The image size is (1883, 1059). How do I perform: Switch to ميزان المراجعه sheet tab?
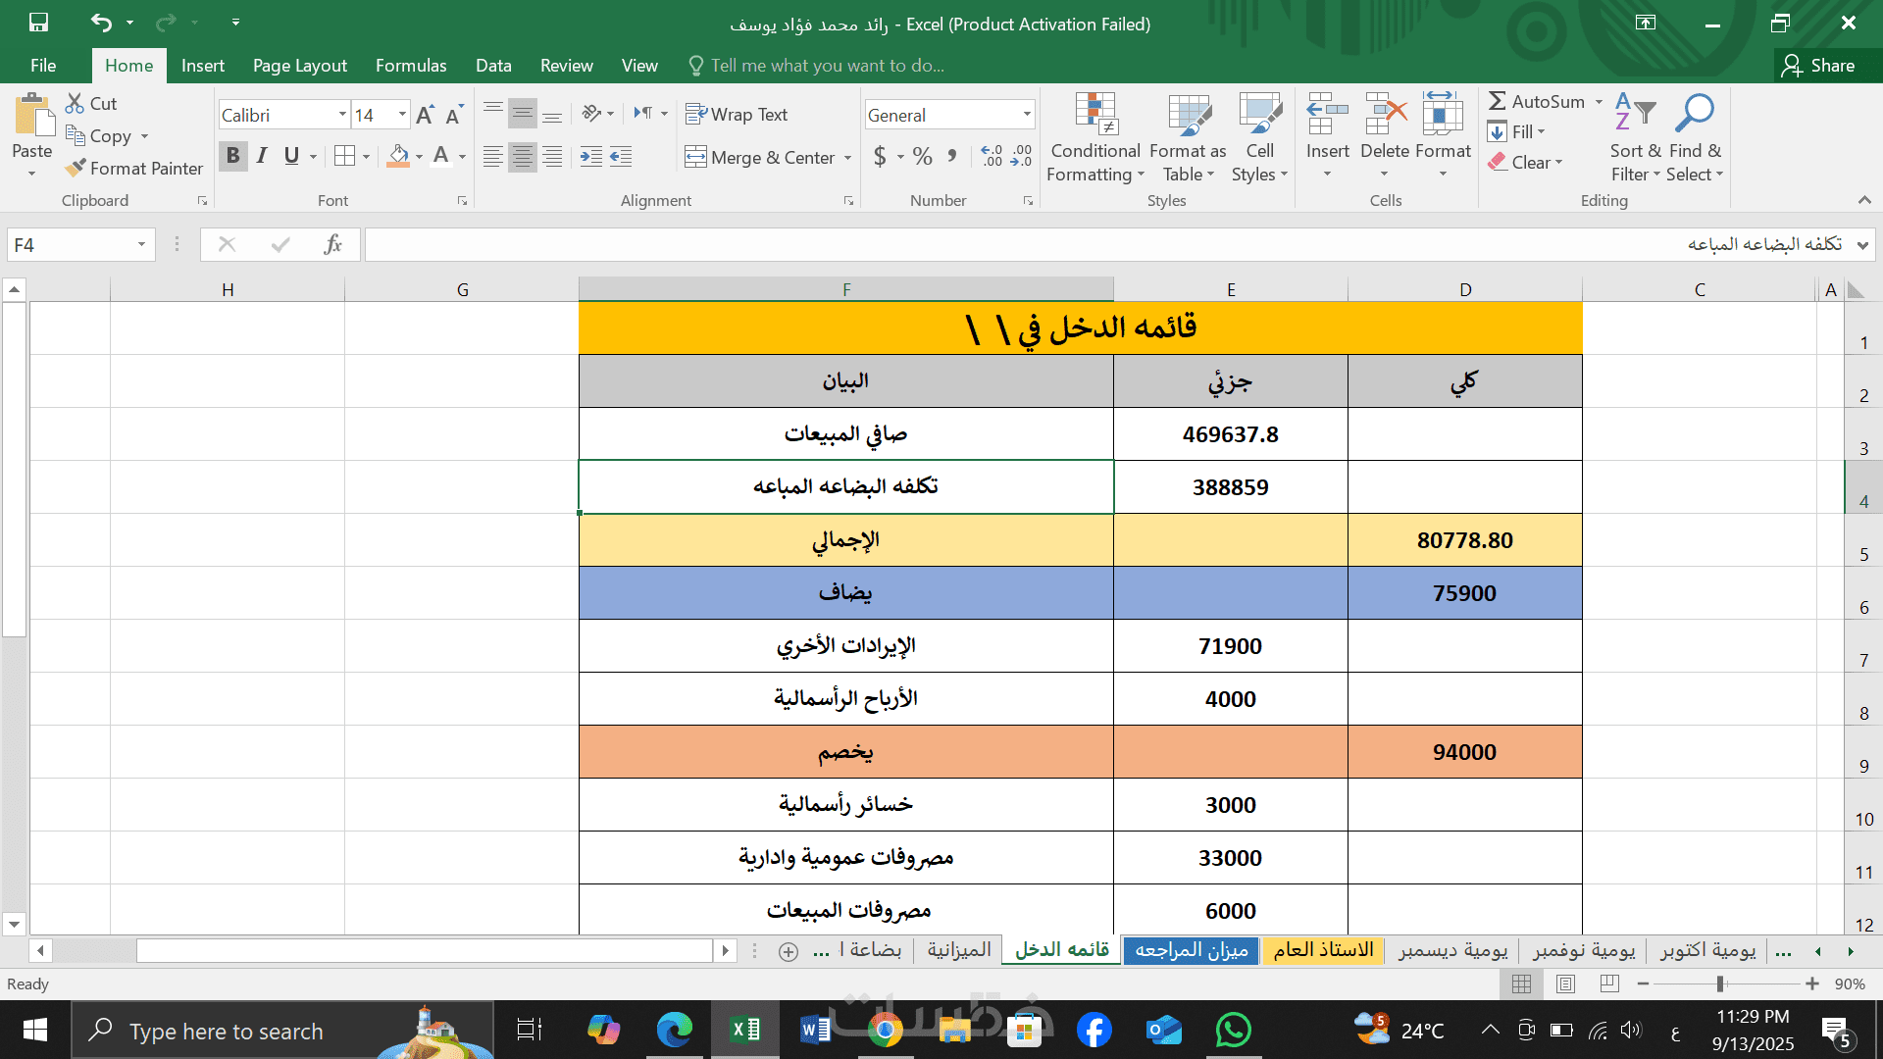(1191, 949)
